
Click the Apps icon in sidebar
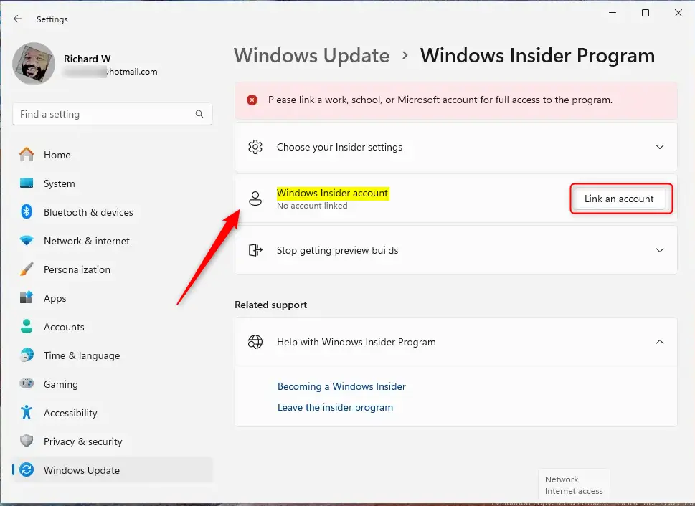coord(27,297)
